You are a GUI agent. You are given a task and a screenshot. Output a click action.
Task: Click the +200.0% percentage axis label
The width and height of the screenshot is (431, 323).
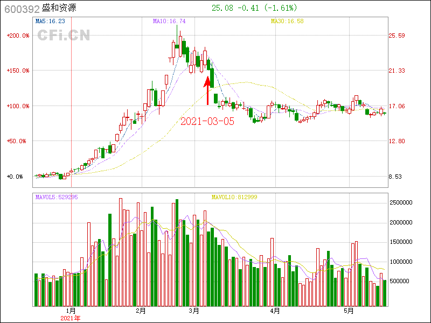point(18,36)
